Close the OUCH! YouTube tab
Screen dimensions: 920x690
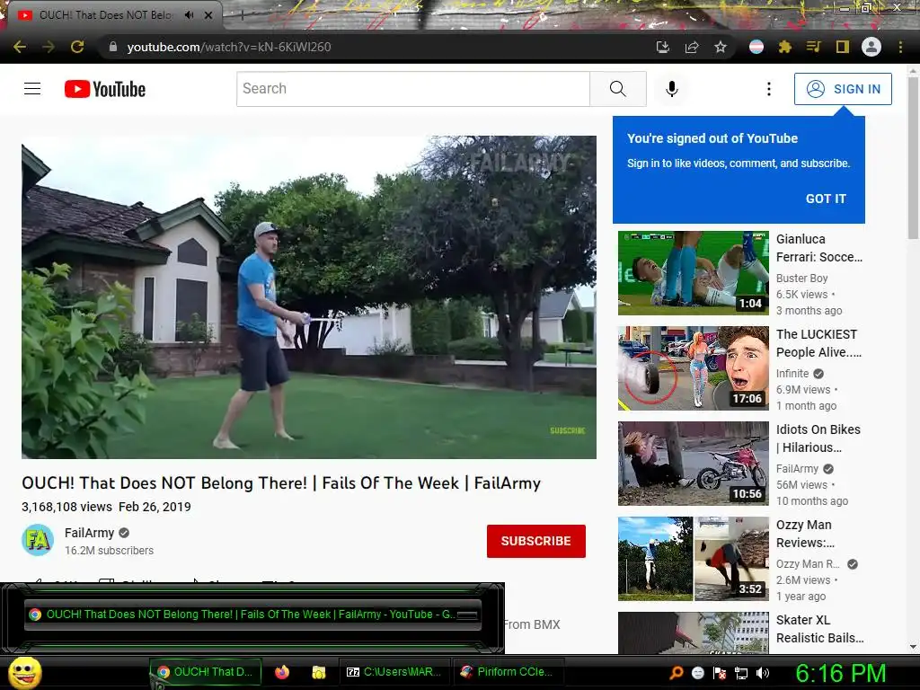(208, 15)
